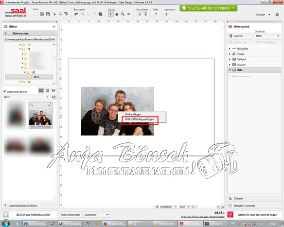Click the undo arrow in Bearbeiten
The image size is (284, 227).
(x=76, y=14)
